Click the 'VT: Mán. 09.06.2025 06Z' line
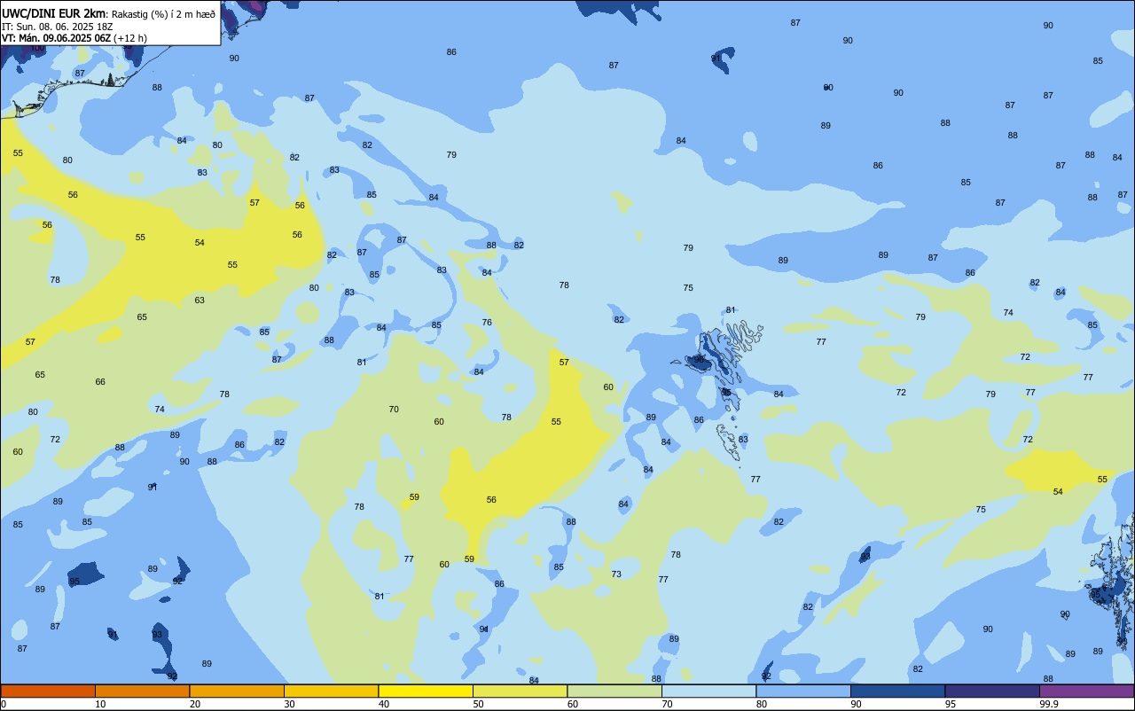This screenshot has height=711, width=1135. tap(56, 38)
